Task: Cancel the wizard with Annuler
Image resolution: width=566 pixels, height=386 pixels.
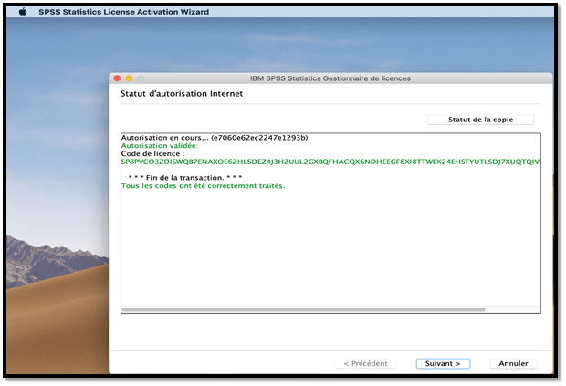Action: [x=513, y=363]
